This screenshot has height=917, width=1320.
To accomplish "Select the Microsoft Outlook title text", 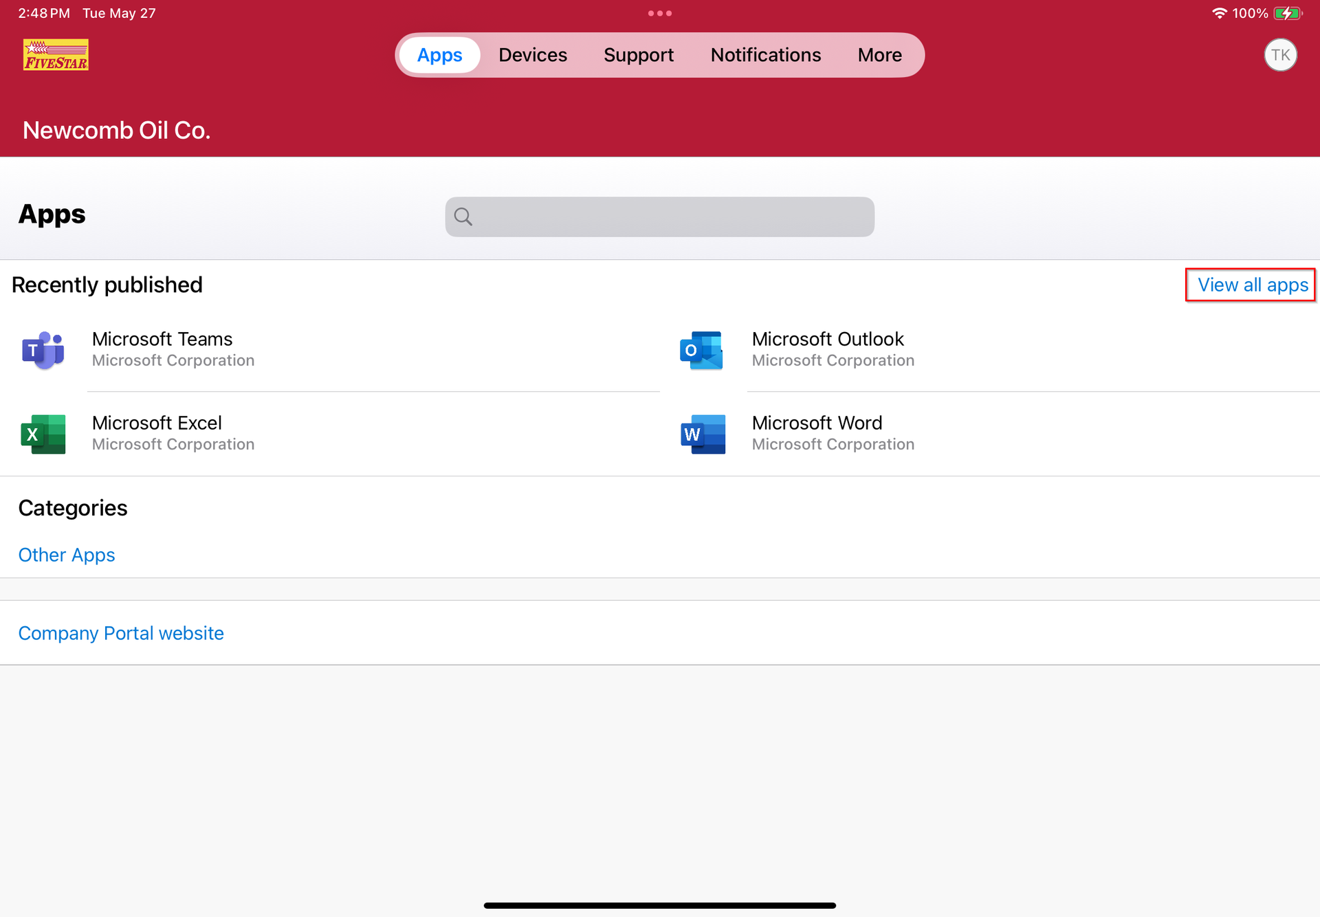I will 828,339.
